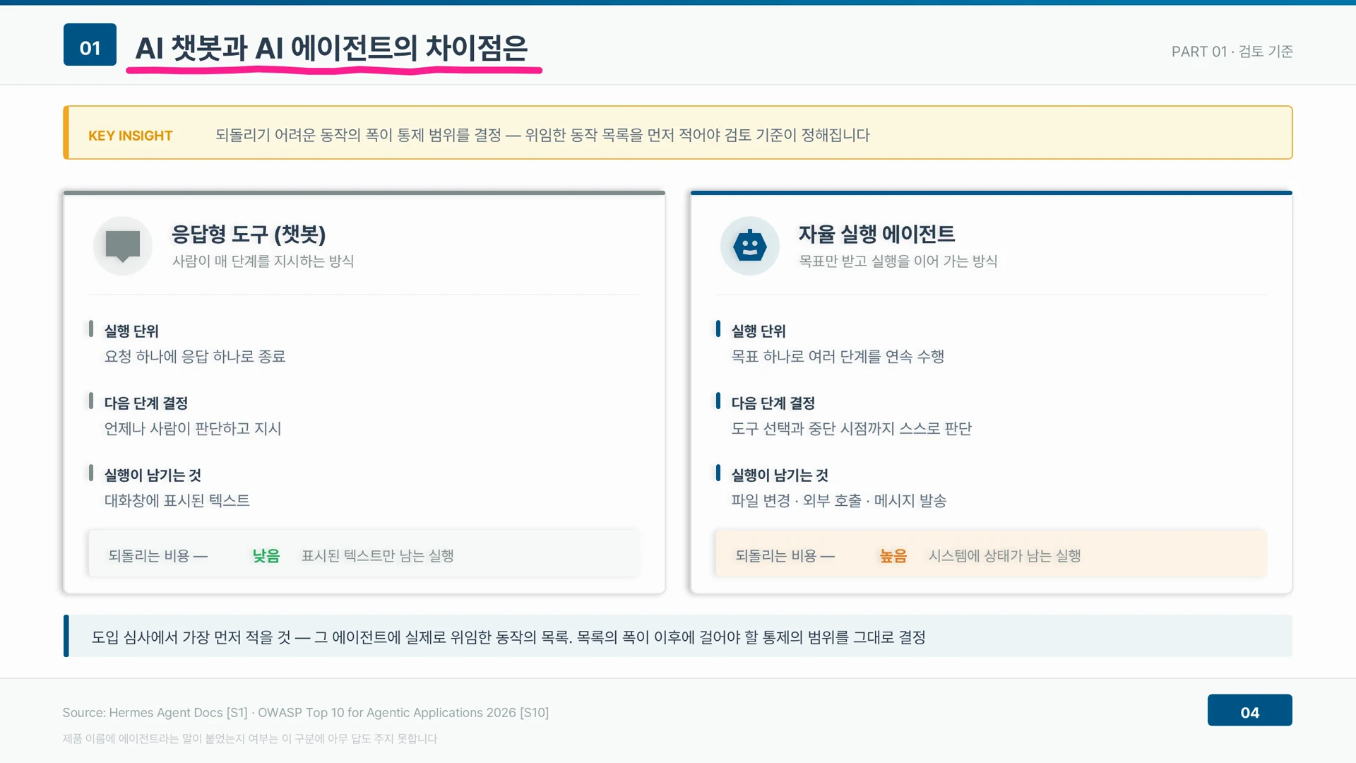The height and width of the screenshot is (763, 1356).
Task: Click the 04 page number badge
Action: (x=1249, y=710)
